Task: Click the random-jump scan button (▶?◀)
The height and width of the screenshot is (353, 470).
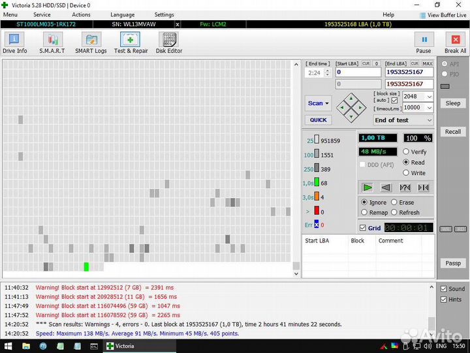Action: click(x=405, y=188)
